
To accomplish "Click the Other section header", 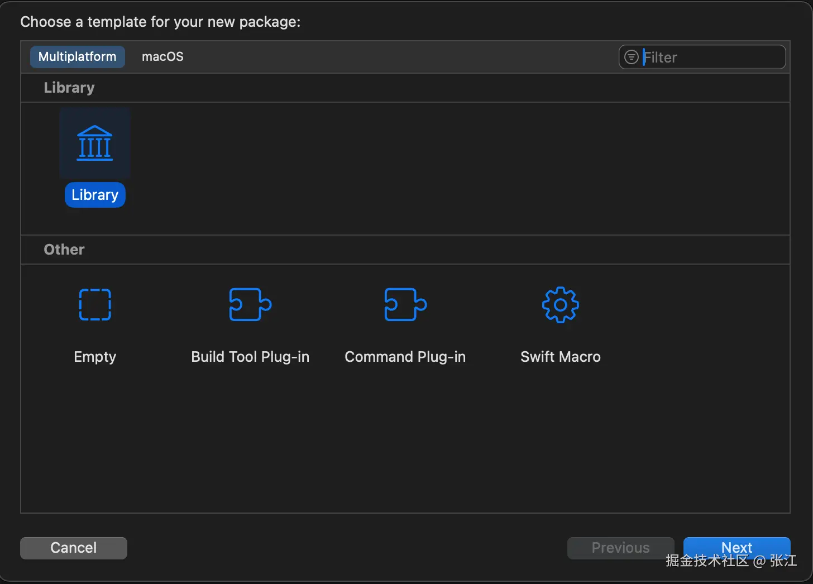I will click(64, 250).
